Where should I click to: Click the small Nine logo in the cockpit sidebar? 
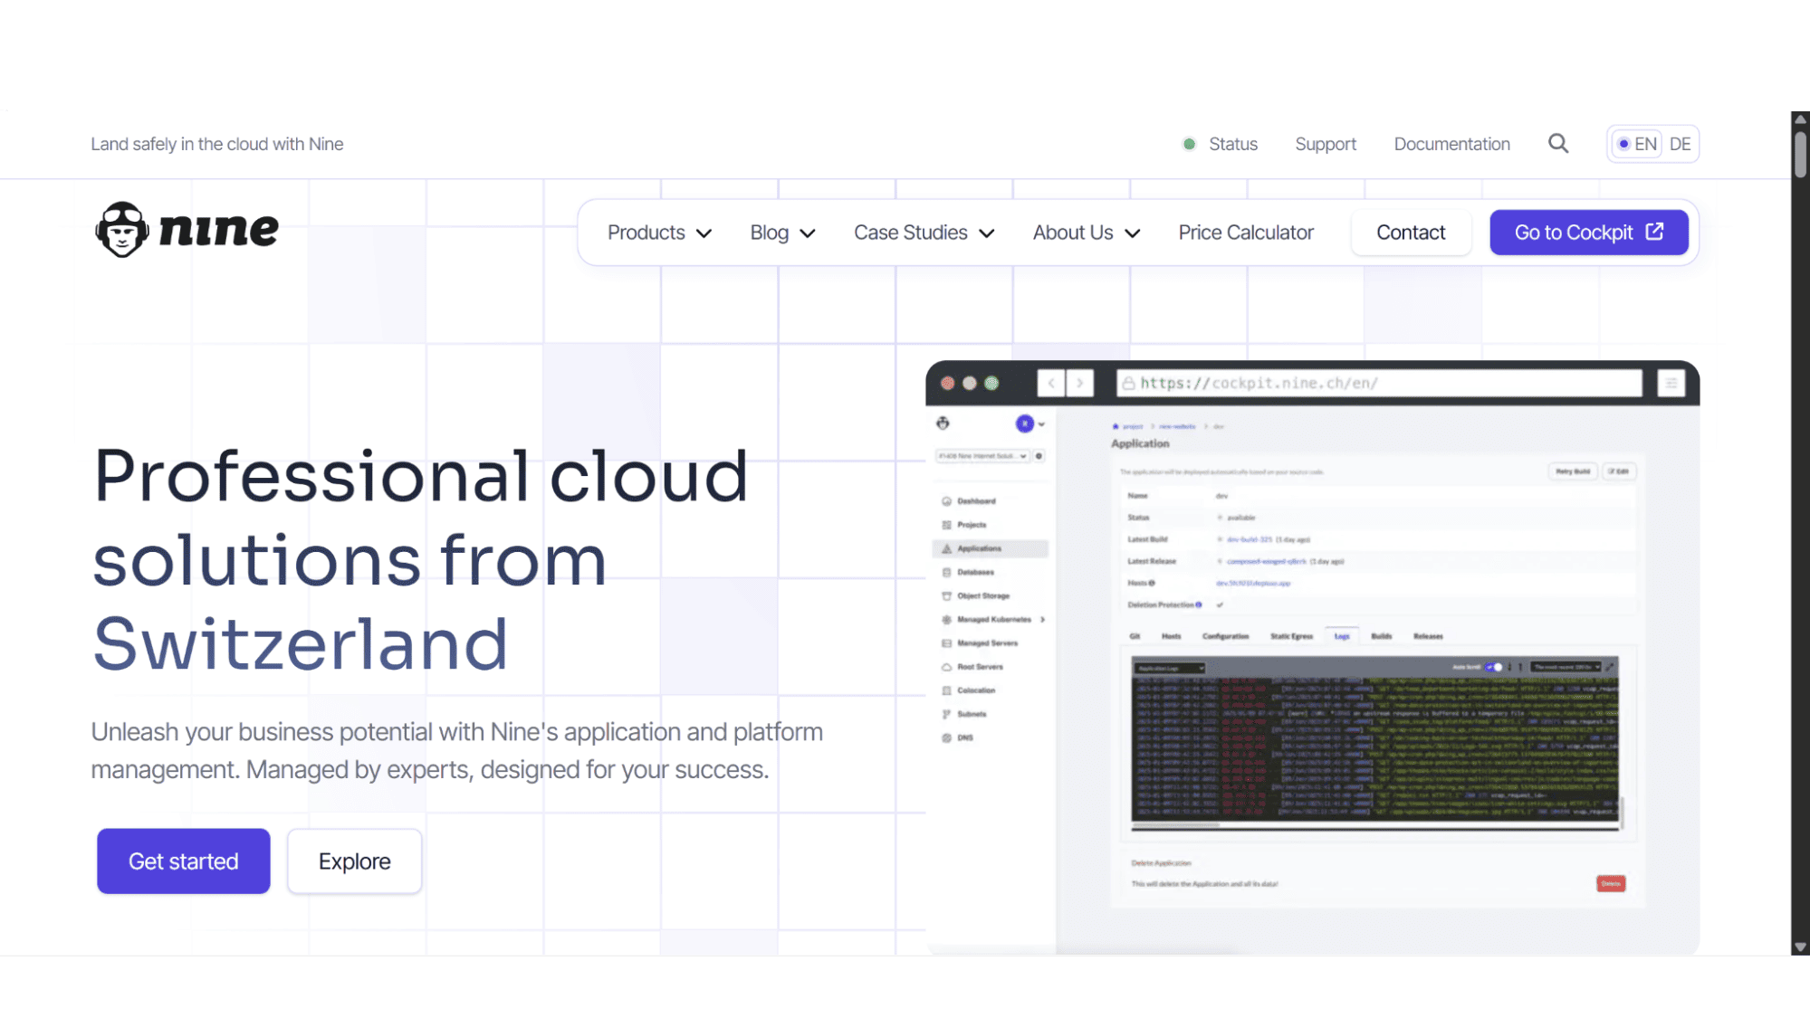click(943, 423)
